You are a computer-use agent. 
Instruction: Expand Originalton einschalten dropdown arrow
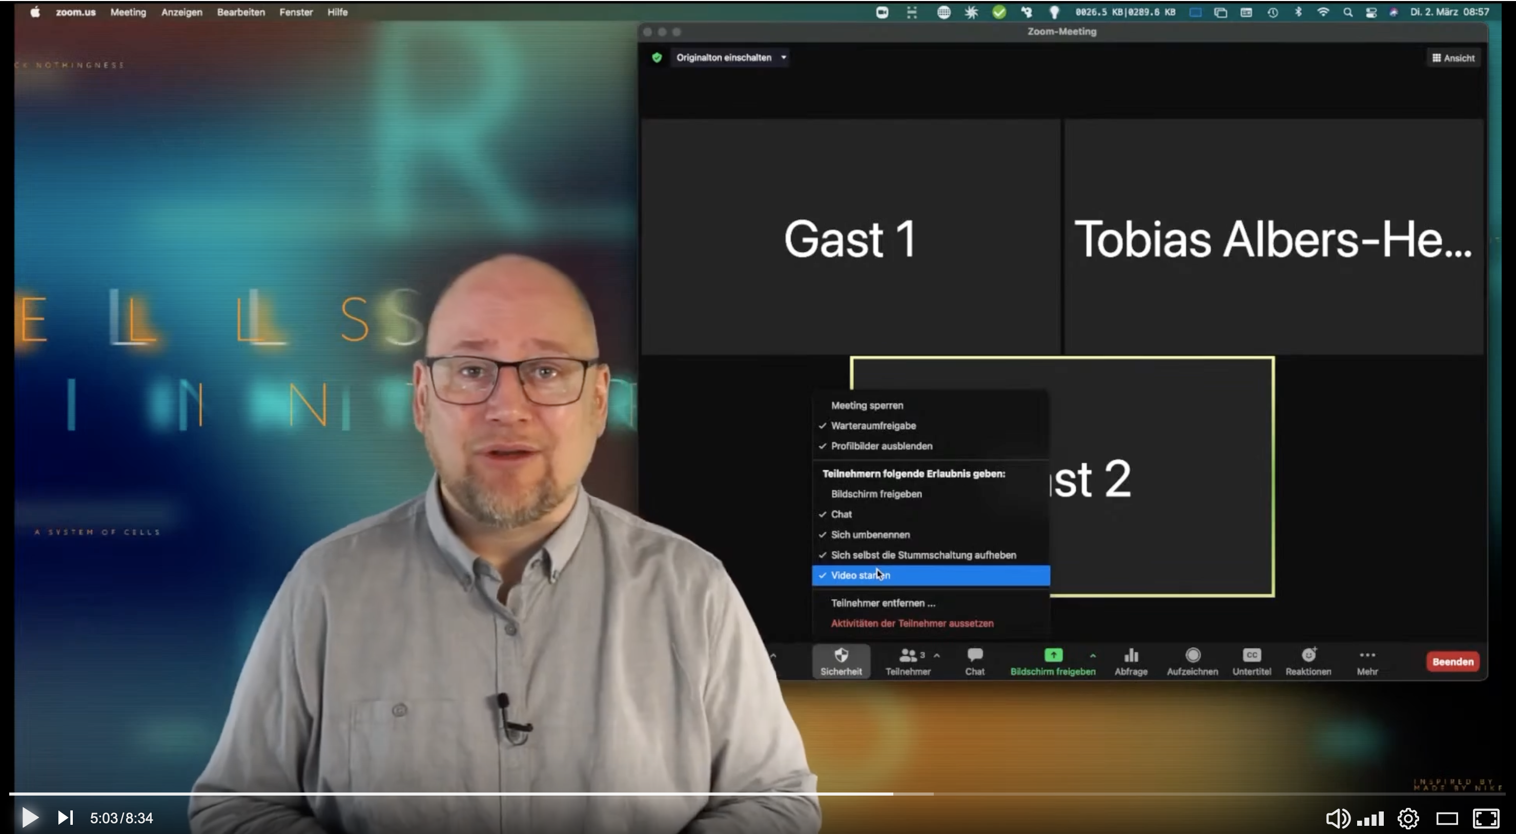point(783,58)
